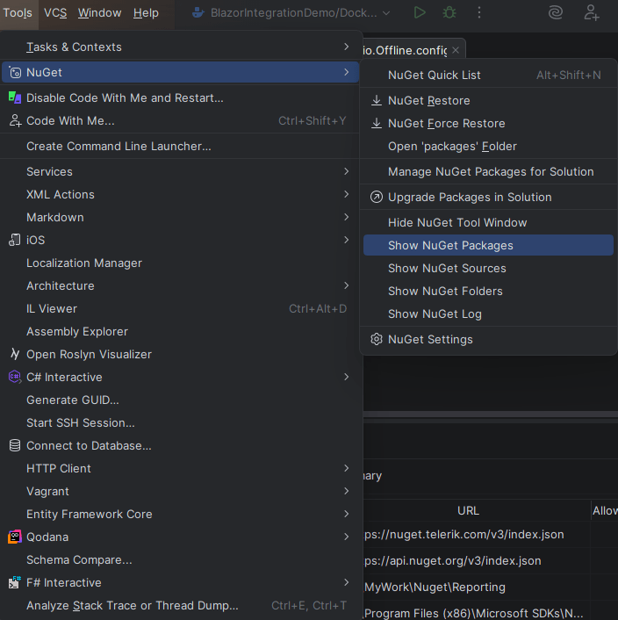Click the Docker run configuration icon
Screen dimensions: 618x620
[x=198, y=12]
